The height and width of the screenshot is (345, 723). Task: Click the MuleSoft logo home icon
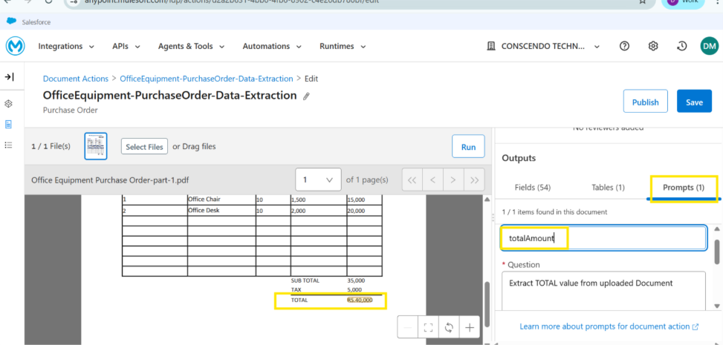point(15,46)
